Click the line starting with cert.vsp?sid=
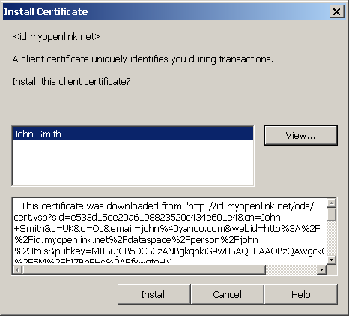The height and width of the screenshot is (316, 349). click(147, 218)
